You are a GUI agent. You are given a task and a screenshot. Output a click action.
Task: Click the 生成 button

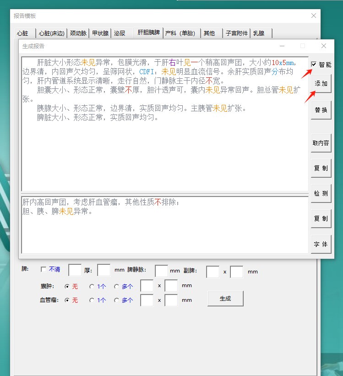(x=225, y=299)
